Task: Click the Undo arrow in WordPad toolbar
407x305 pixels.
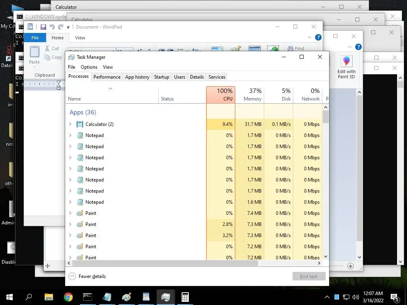Action: 52,27
